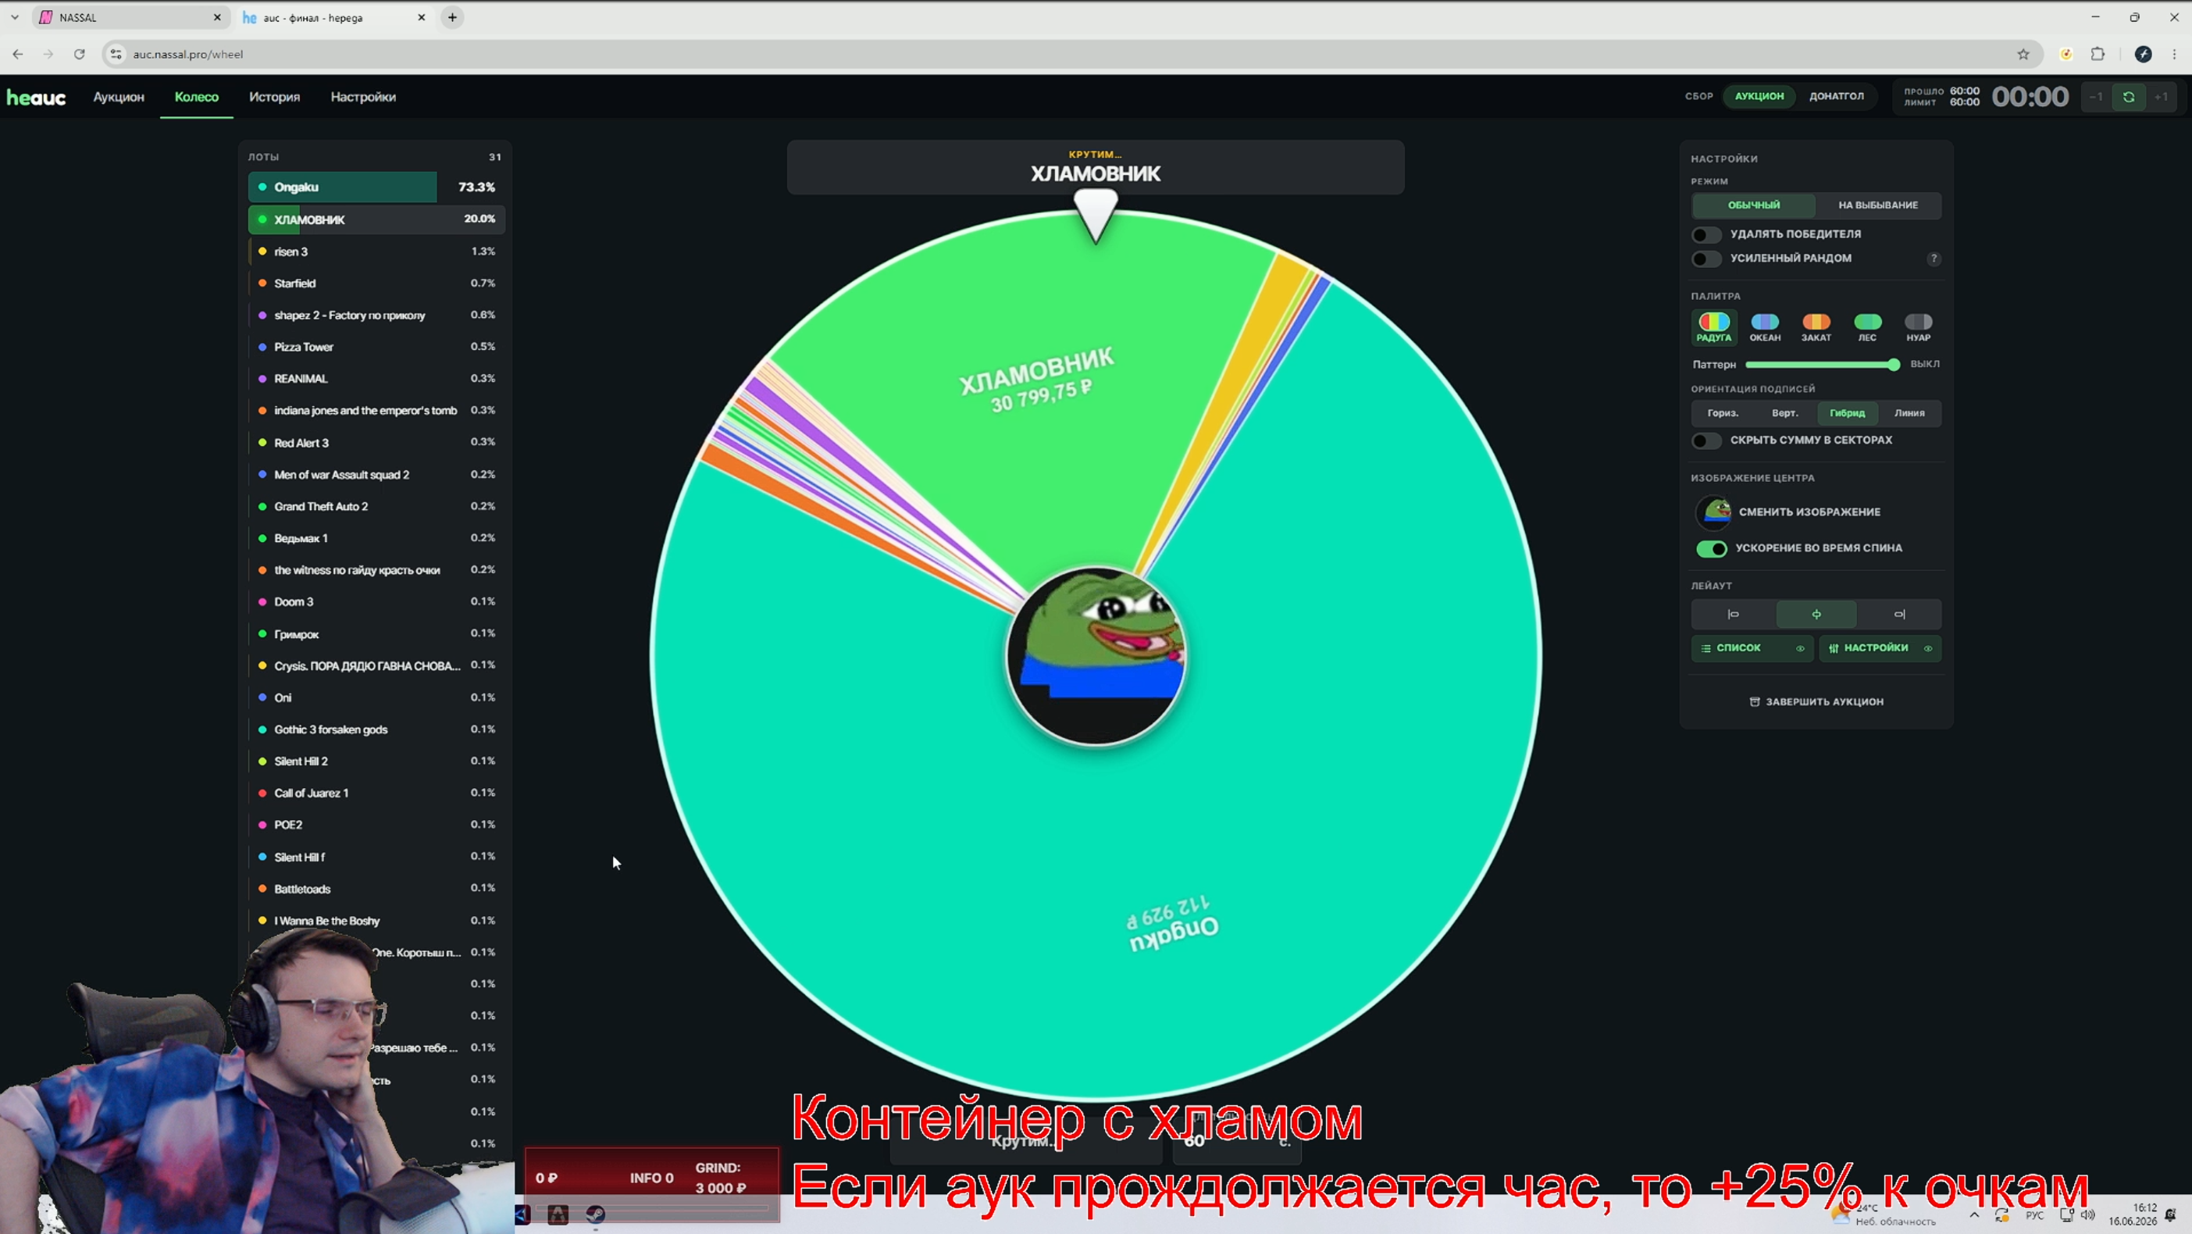The image size is (2192, 1234).
Task: Select the left-aligned layout icon
Action: tap(1734, 615)
